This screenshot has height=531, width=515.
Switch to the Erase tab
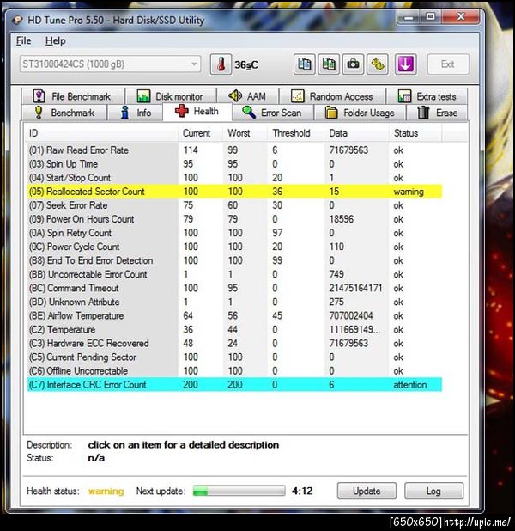pos(437,113)
